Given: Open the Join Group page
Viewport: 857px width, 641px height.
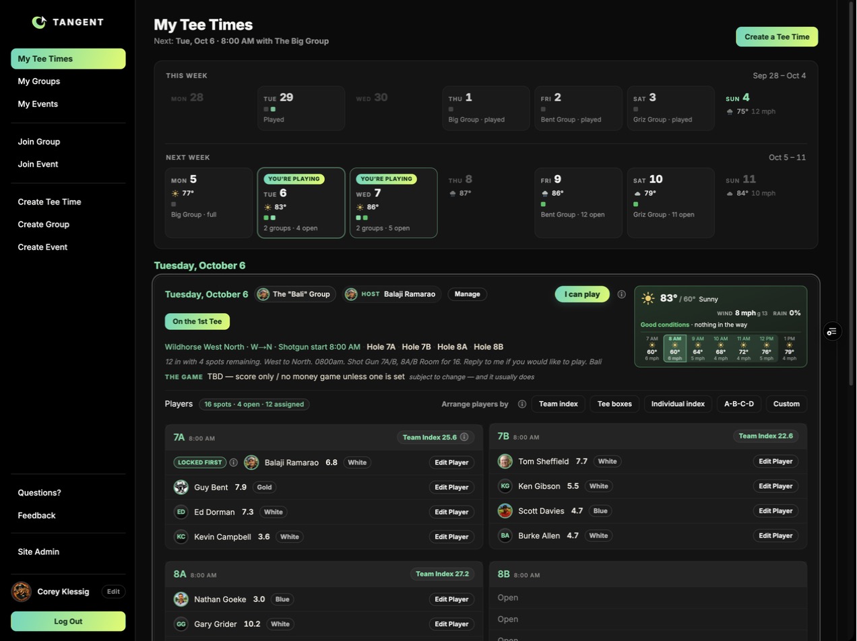Looking at the screenshot, I should coord(68,142).
